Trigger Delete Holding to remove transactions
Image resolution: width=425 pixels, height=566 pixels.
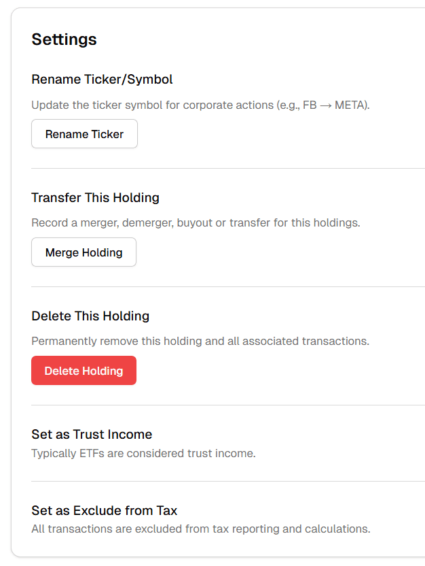click(x=84, y=370)
